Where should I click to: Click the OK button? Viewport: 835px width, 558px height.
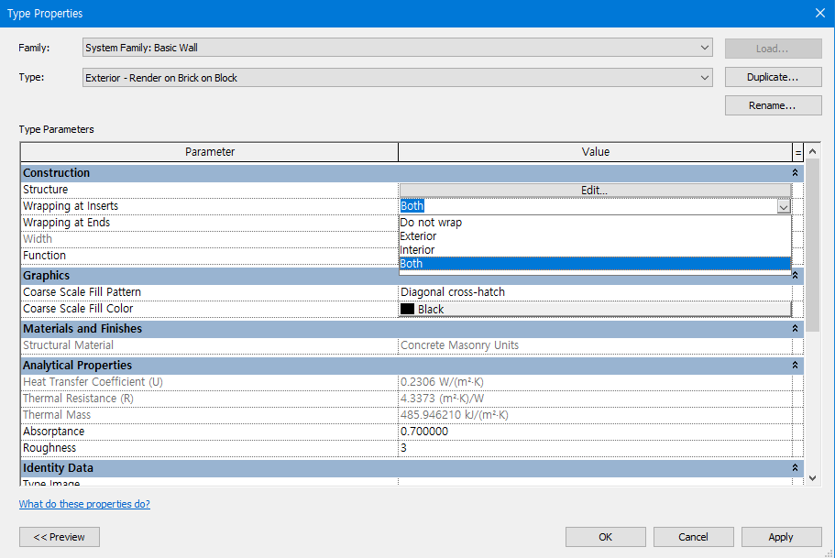pyautogui.click(x=606, y=537)
